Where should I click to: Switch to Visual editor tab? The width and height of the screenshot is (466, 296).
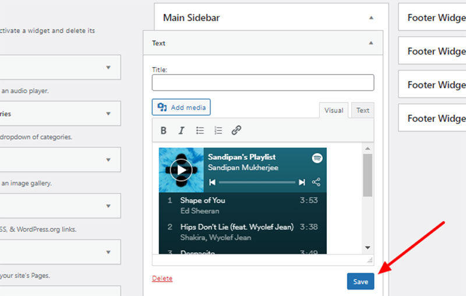pos(333,110)
